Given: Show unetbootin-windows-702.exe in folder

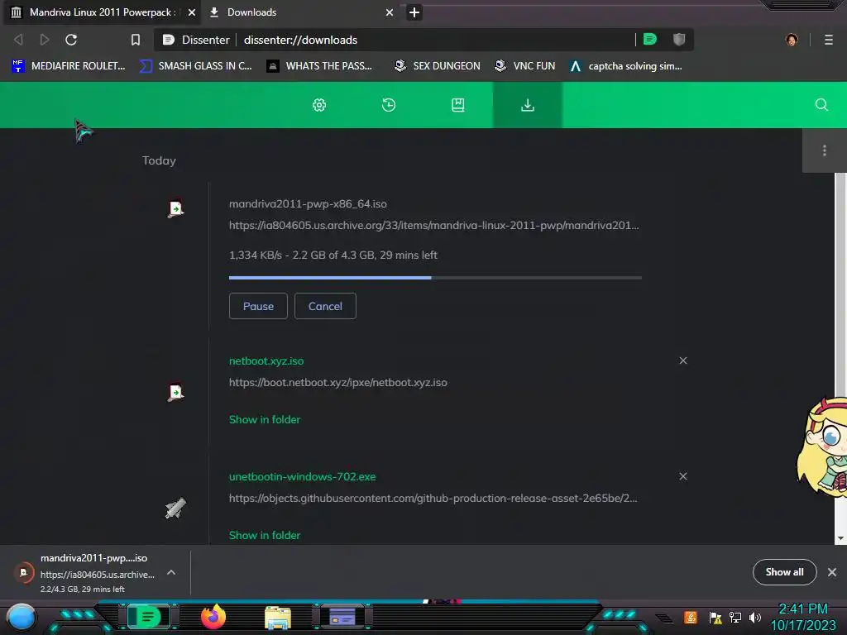Looking at the screenshot, I should point(264,536).
